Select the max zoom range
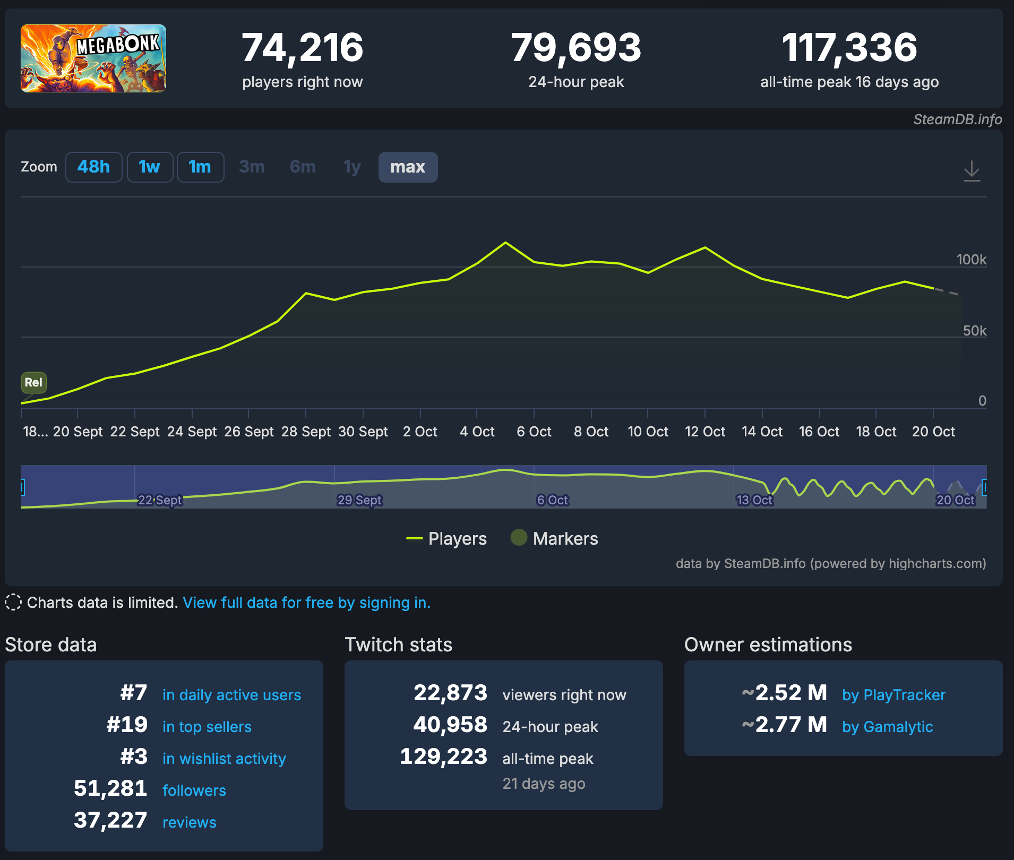 coord(407,167)
